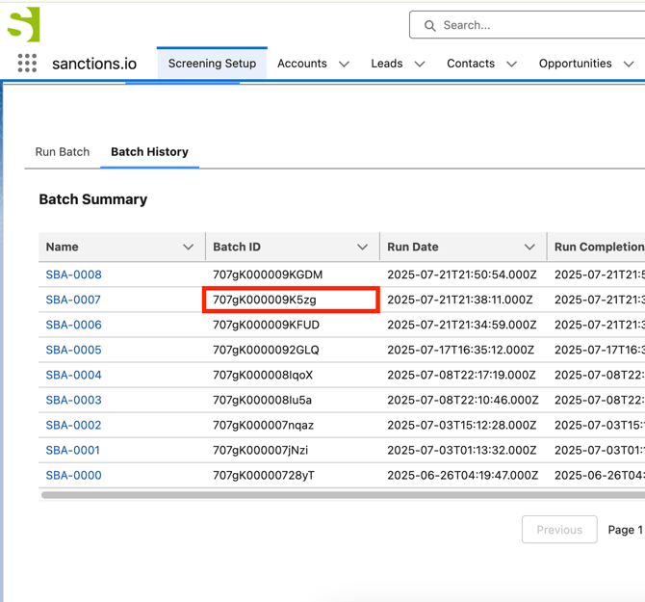Viewport: 645px width, 602px height.
Task: Click the green sanctions.io logo
Action: (x=24, y=24)
